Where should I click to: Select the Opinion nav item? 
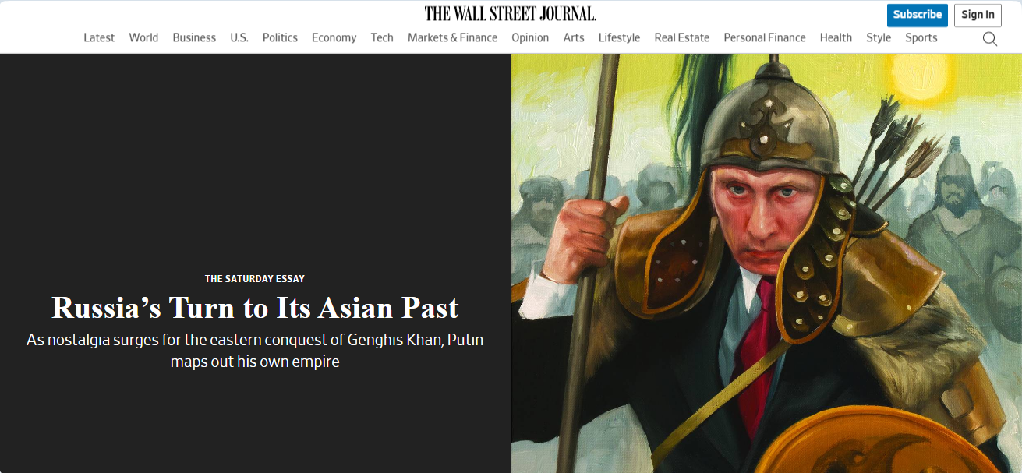(x=530, y=37)
